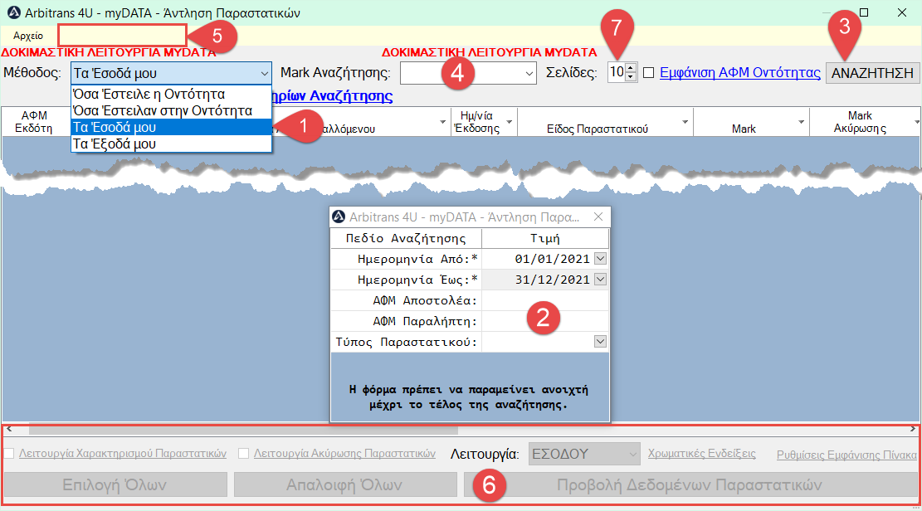Sort by ΑΦΜ Εκδότη column header
The height and width of the screenshot is (511, 922).
tap(33, 122)
